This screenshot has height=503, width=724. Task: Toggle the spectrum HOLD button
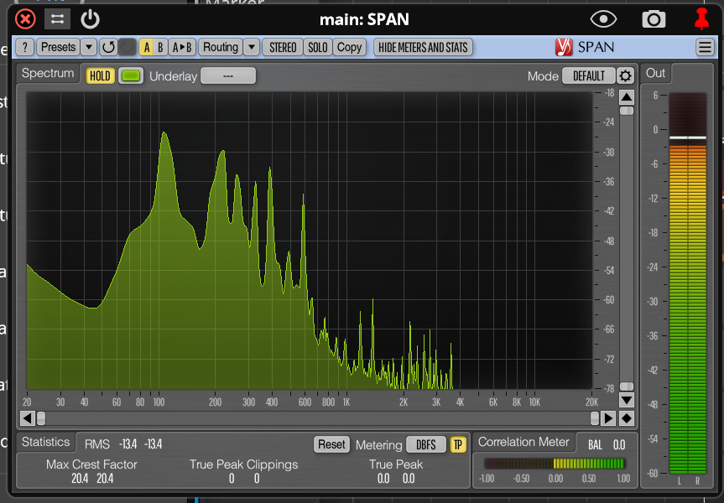[100, 75]
